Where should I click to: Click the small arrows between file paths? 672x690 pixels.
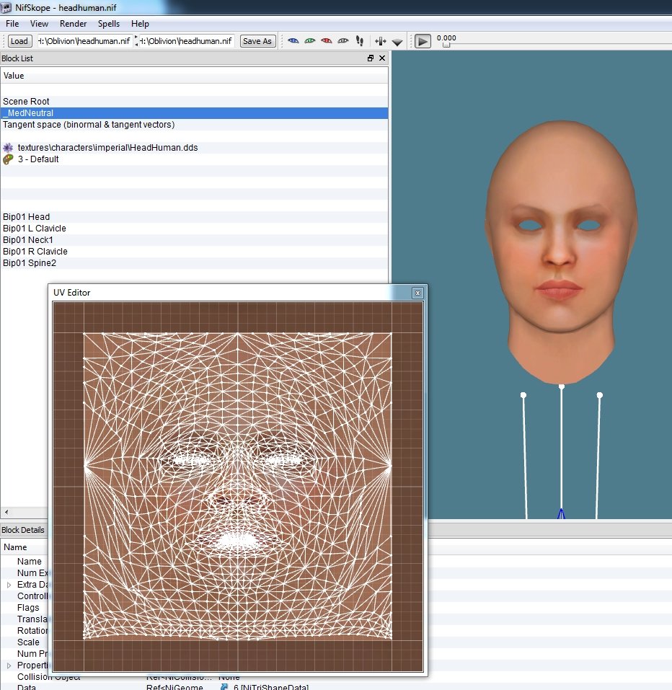coord(136,41)
